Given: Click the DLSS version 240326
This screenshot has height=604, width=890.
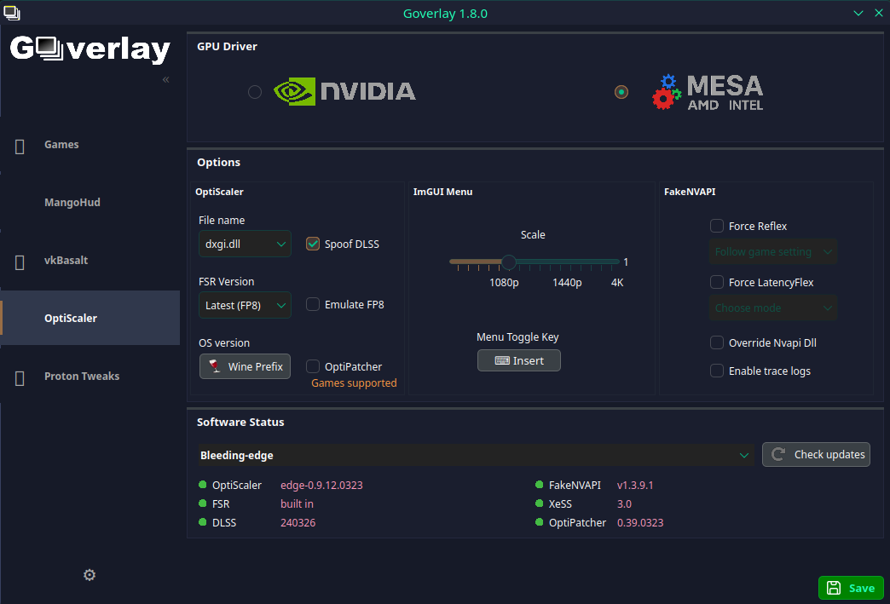Looking at the screenshot, I should click(298, 523).
